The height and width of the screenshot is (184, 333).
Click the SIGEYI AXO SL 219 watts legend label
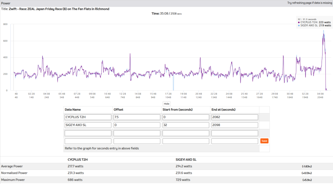click(x=315, y=25)
